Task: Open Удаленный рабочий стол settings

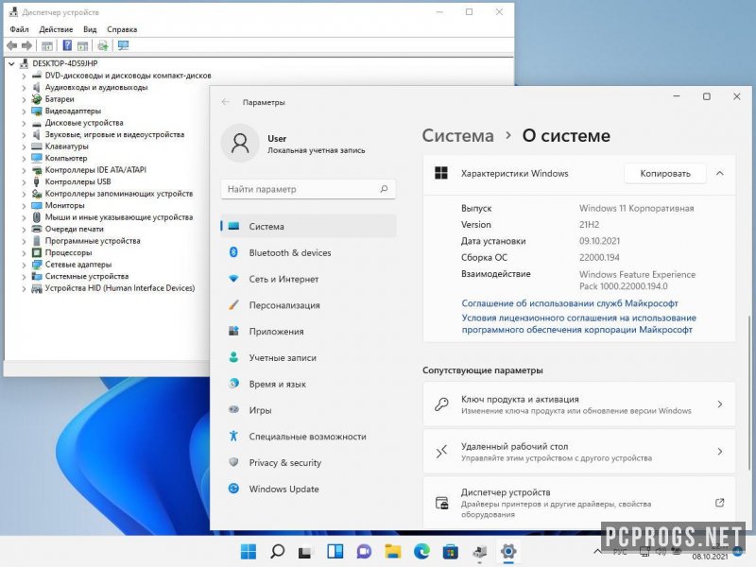Action: 579,452
